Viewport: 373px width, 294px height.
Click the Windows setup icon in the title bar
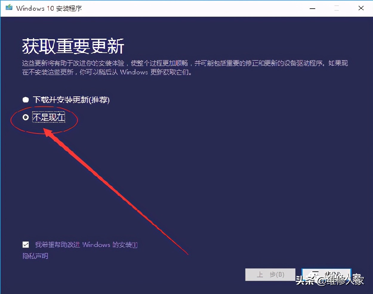coord(9,8)
